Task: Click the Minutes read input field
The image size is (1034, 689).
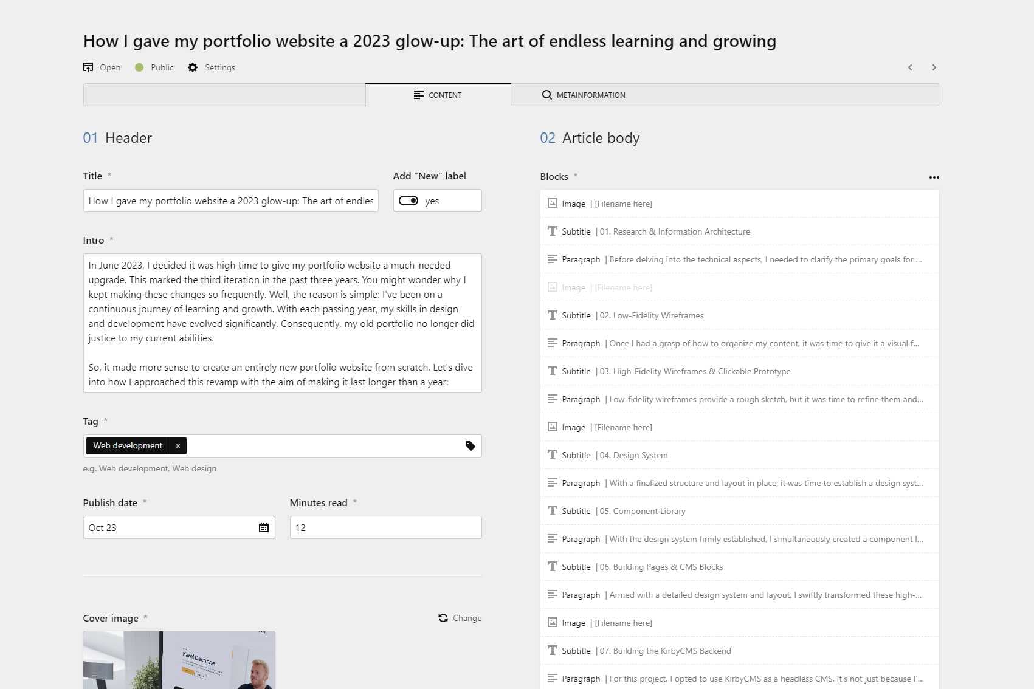Action: tap(385, 527)
